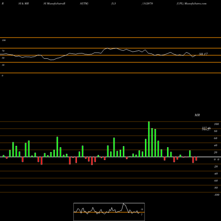The width and height of the screenshot is (221, 221).
Task: Click the RSI value label 50.17
Action: [203, 54]
